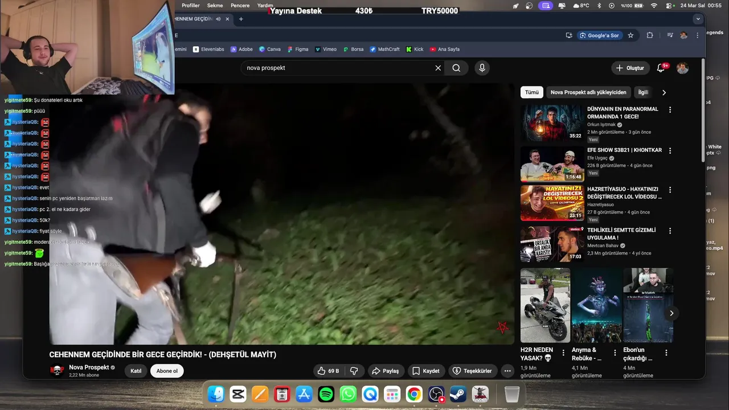
Task: Open options for H2R NEDEN YASAK short
Action: 564,352
